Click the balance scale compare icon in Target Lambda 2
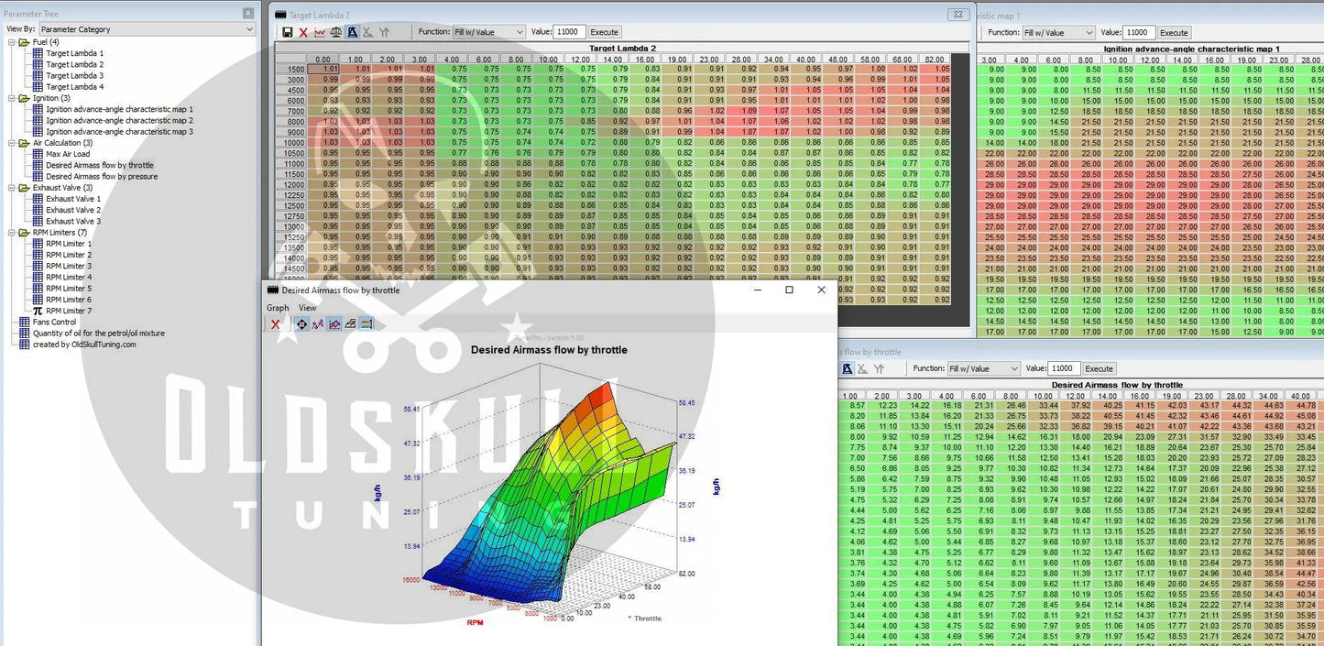1324x646 pixels. tap(335, 32)
